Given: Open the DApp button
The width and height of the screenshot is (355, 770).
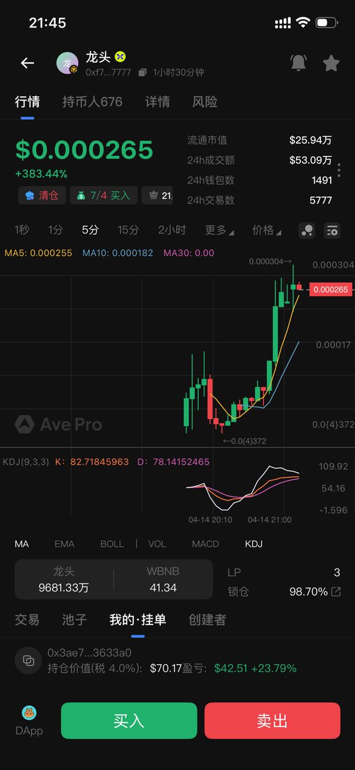Looking at the screenshot, I should point(29,721).
